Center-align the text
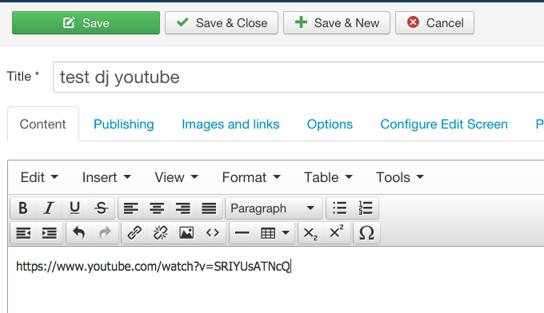Image resolution: width=544 pixels, height=313 pixels. pyautogui.click(x=157, y=208)
